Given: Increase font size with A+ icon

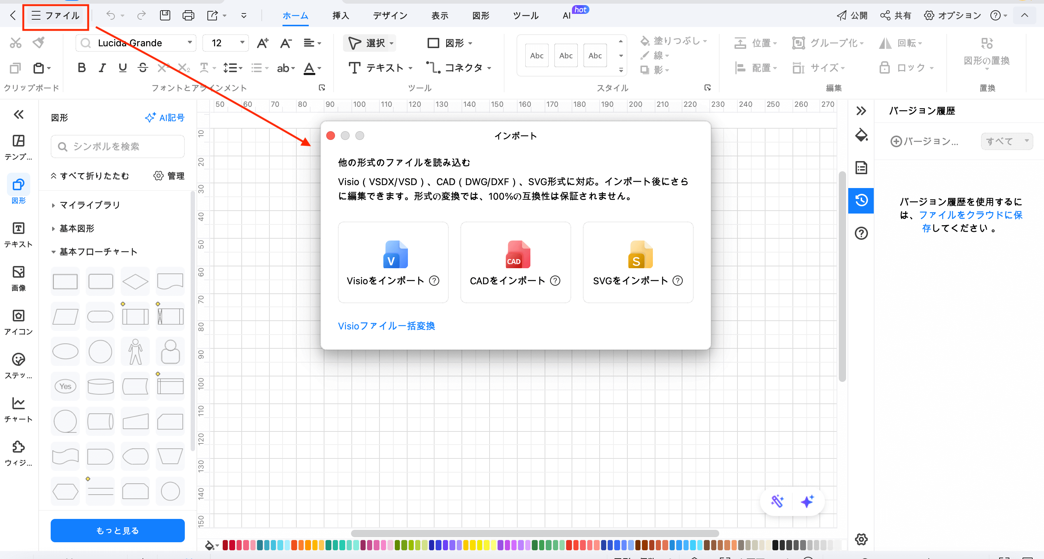Looking at the screenshot, I should pyautogui.click(x=262, y=43).
